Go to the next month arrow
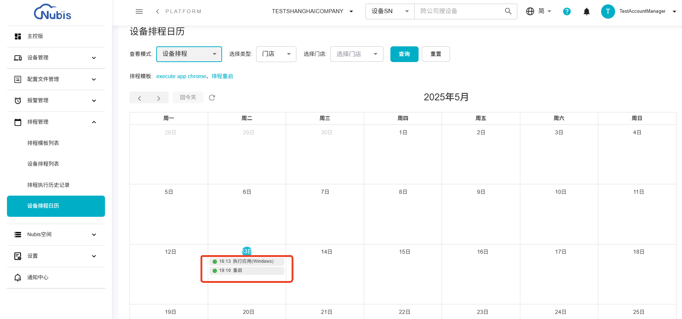The height and width of the screenshot is (319, 682). [x=158, y=98]
